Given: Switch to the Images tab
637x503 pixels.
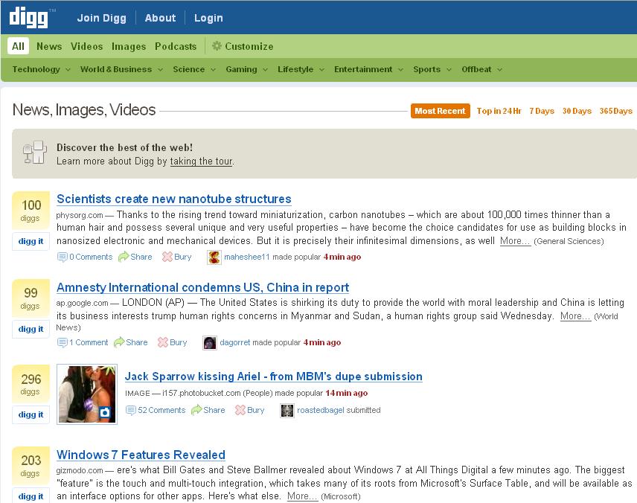Looking at the screenshot, I should click(x=129, y=46).
